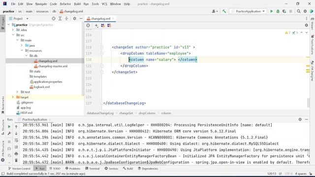Select the changelog.xml editor tab
The height and width of the screenshot is (177, 315).
pos(100,19)
